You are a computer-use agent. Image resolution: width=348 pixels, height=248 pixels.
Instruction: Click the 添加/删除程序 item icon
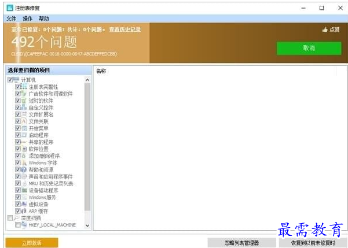coord(24,156)
